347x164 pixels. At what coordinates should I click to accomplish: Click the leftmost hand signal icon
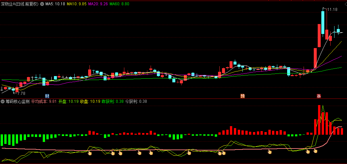pos(89,152)
